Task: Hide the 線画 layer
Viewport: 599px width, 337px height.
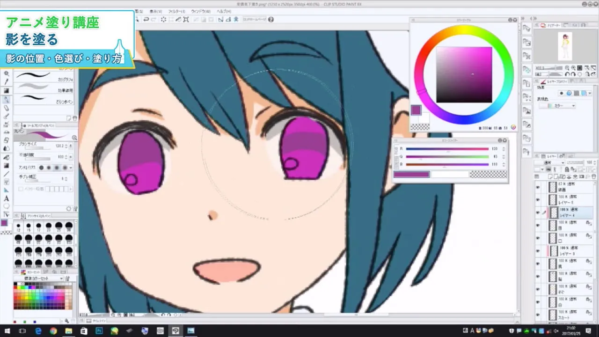Action: pos(538,188)
